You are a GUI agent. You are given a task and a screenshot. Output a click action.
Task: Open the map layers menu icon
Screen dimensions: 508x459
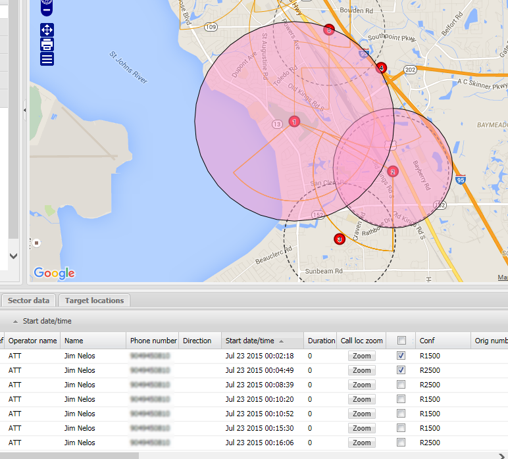tap(47, 59)
